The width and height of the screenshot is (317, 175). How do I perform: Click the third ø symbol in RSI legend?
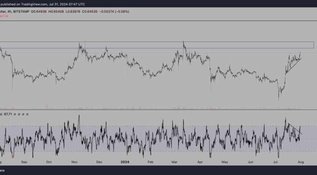pos(23,114)
